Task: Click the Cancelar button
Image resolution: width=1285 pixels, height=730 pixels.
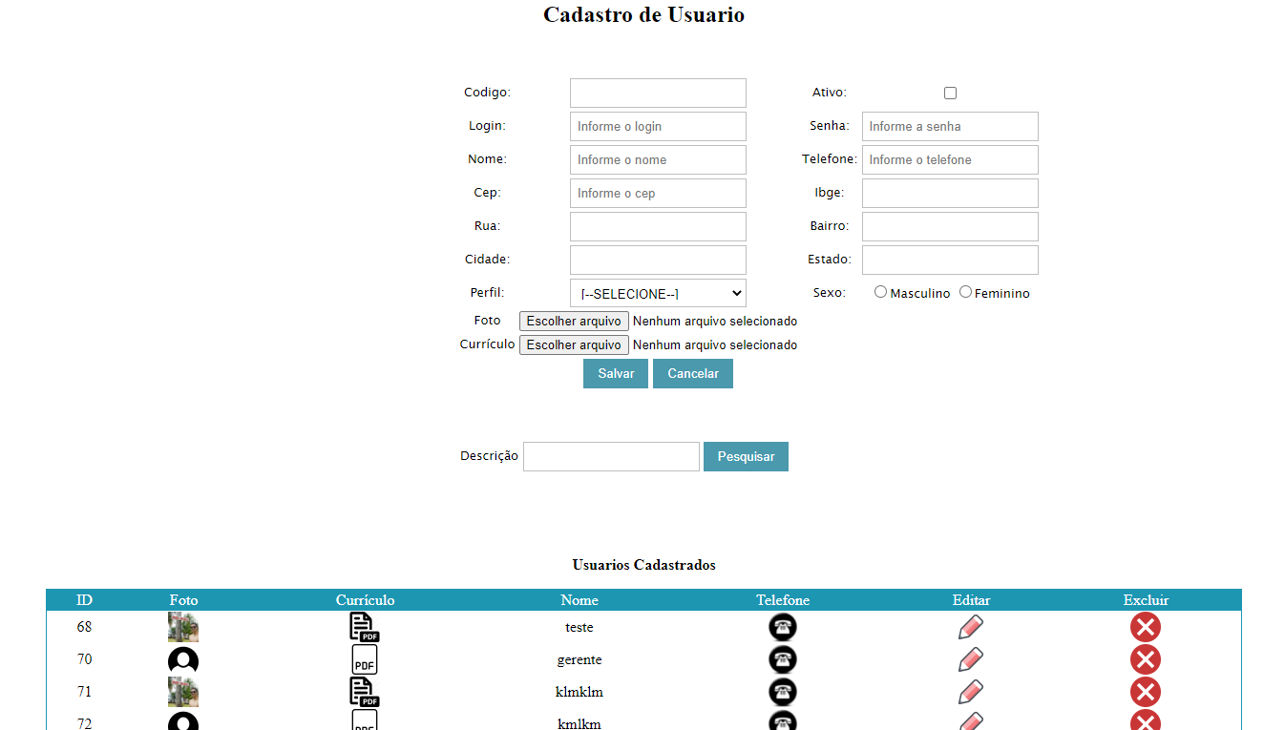Action: 693,373
